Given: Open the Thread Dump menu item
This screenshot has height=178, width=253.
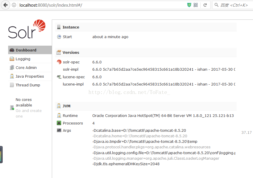Looking at the screenshot, I should point(30,85).
